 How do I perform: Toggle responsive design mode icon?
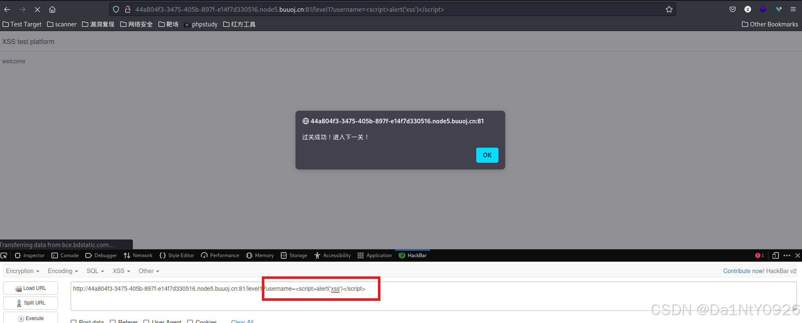pos(776,255)
